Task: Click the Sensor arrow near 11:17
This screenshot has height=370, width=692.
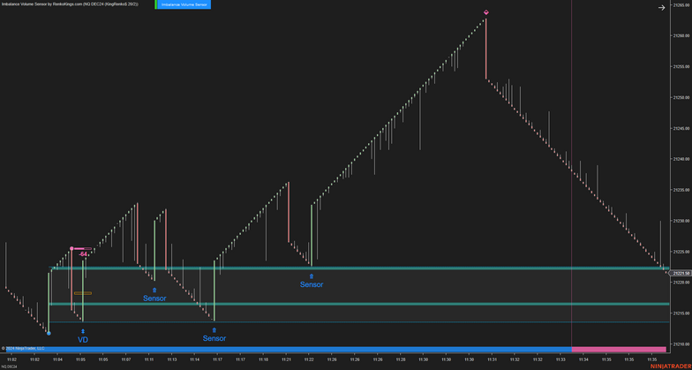Action: (x=214, y=330)
